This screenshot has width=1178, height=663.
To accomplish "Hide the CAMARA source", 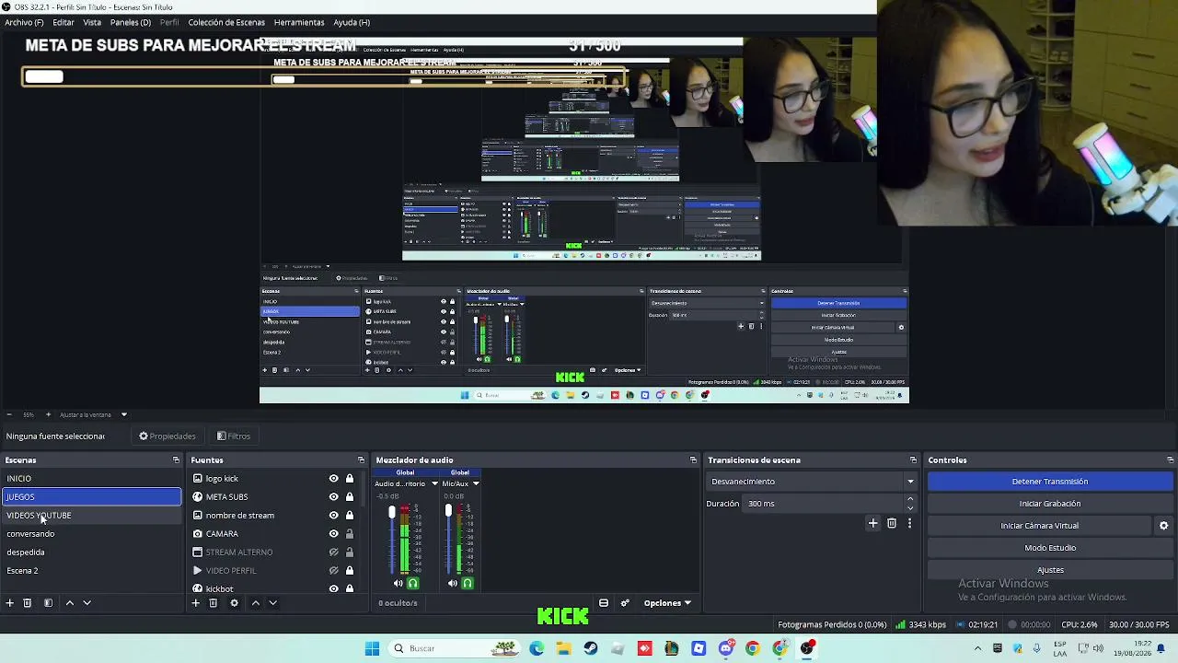I will click(x=333, y=534).
